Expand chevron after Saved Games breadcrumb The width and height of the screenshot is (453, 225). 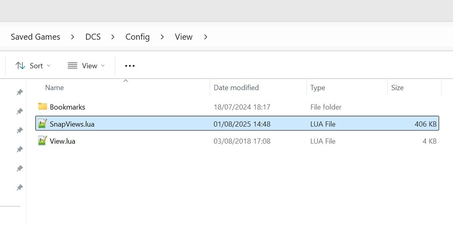point(73,37)
